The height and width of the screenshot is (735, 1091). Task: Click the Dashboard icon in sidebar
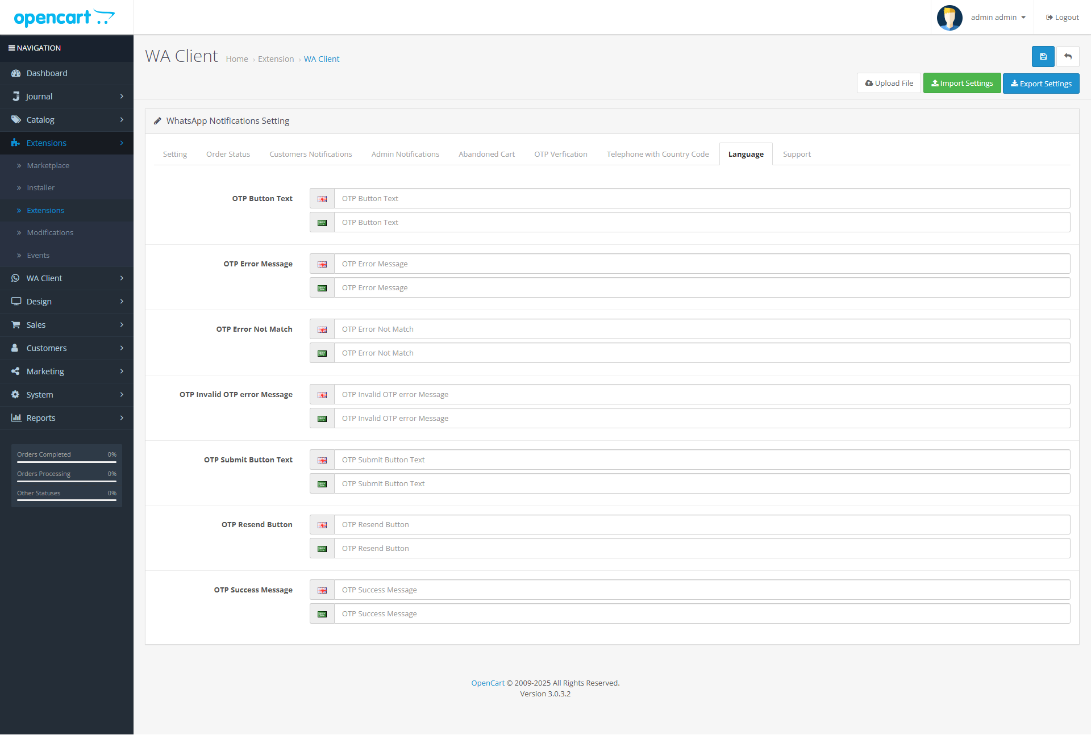point(16,73)
